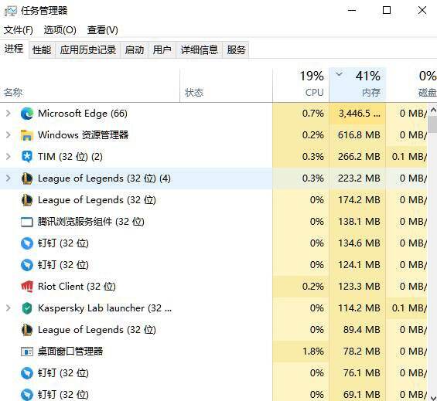Expand the TIM (32 位) (2) group
The height and width of the screenshot is (401, 437).
(9, 157)
